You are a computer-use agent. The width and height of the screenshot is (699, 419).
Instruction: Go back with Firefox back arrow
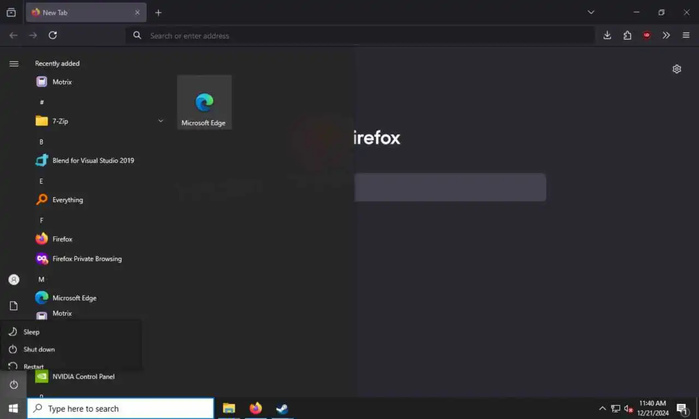pos(14,35)
